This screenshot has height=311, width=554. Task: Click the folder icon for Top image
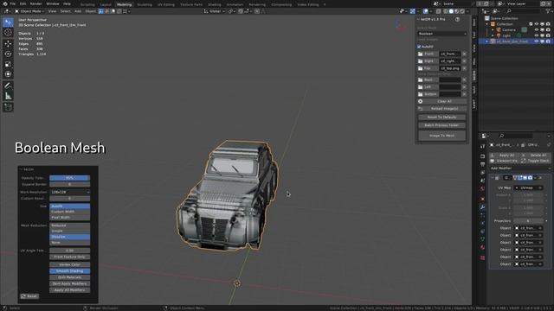point(421,68)
